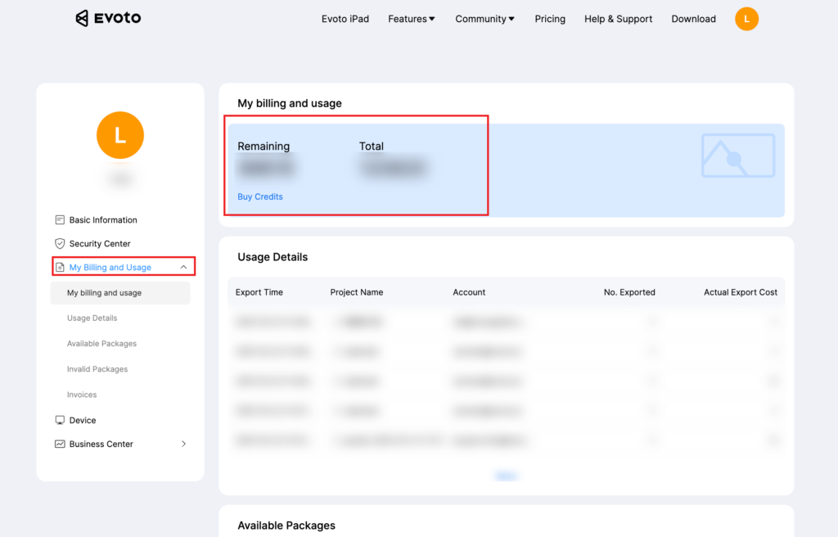
Task: Select Business Center in sidebar
Action: 101,444
